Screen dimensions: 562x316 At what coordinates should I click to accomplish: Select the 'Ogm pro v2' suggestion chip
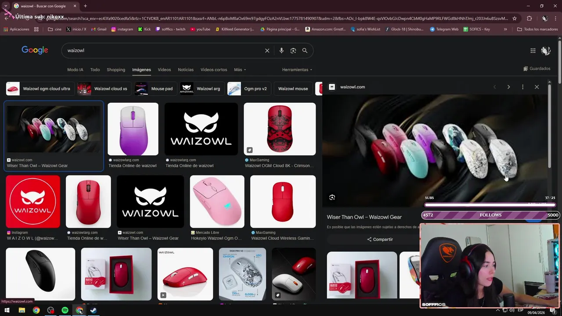pyautogui.click(x=248, y=89)
